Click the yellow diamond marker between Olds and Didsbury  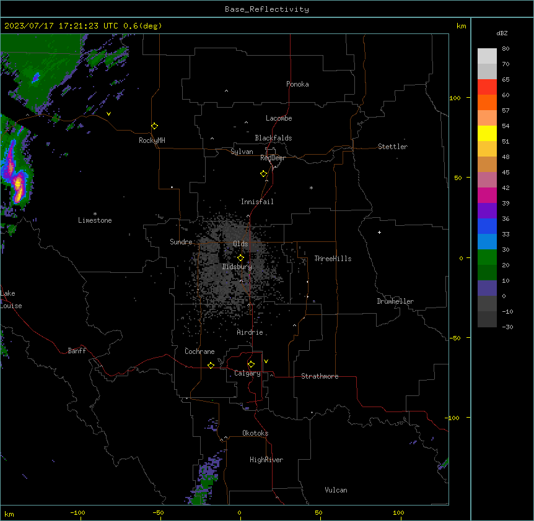click(241, 258)
